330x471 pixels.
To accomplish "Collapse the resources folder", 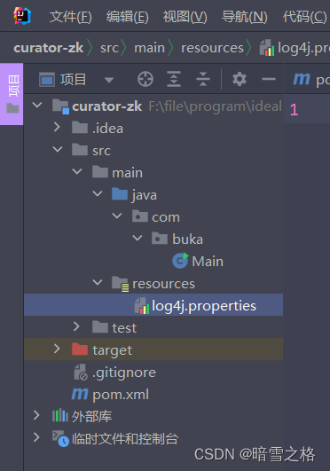I will pos(98,282).
